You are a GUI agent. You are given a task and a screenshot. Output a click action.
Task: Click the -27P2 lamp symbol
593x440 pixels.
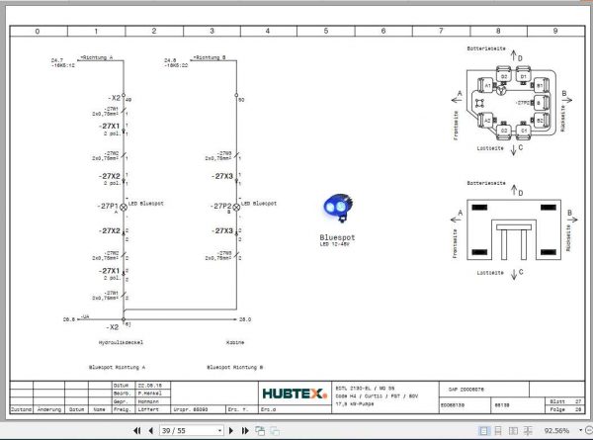tap(236, 207)
